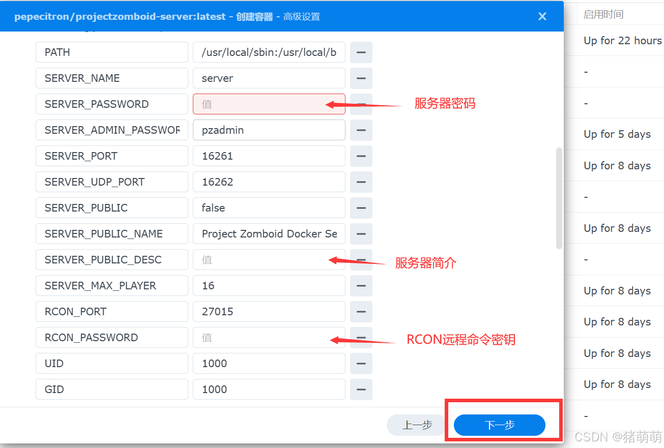Image resolution: width=664 pixels, height=448 pixels.
Task: Edit the SERVER_PORT variable name field
Action: (112, 156)
